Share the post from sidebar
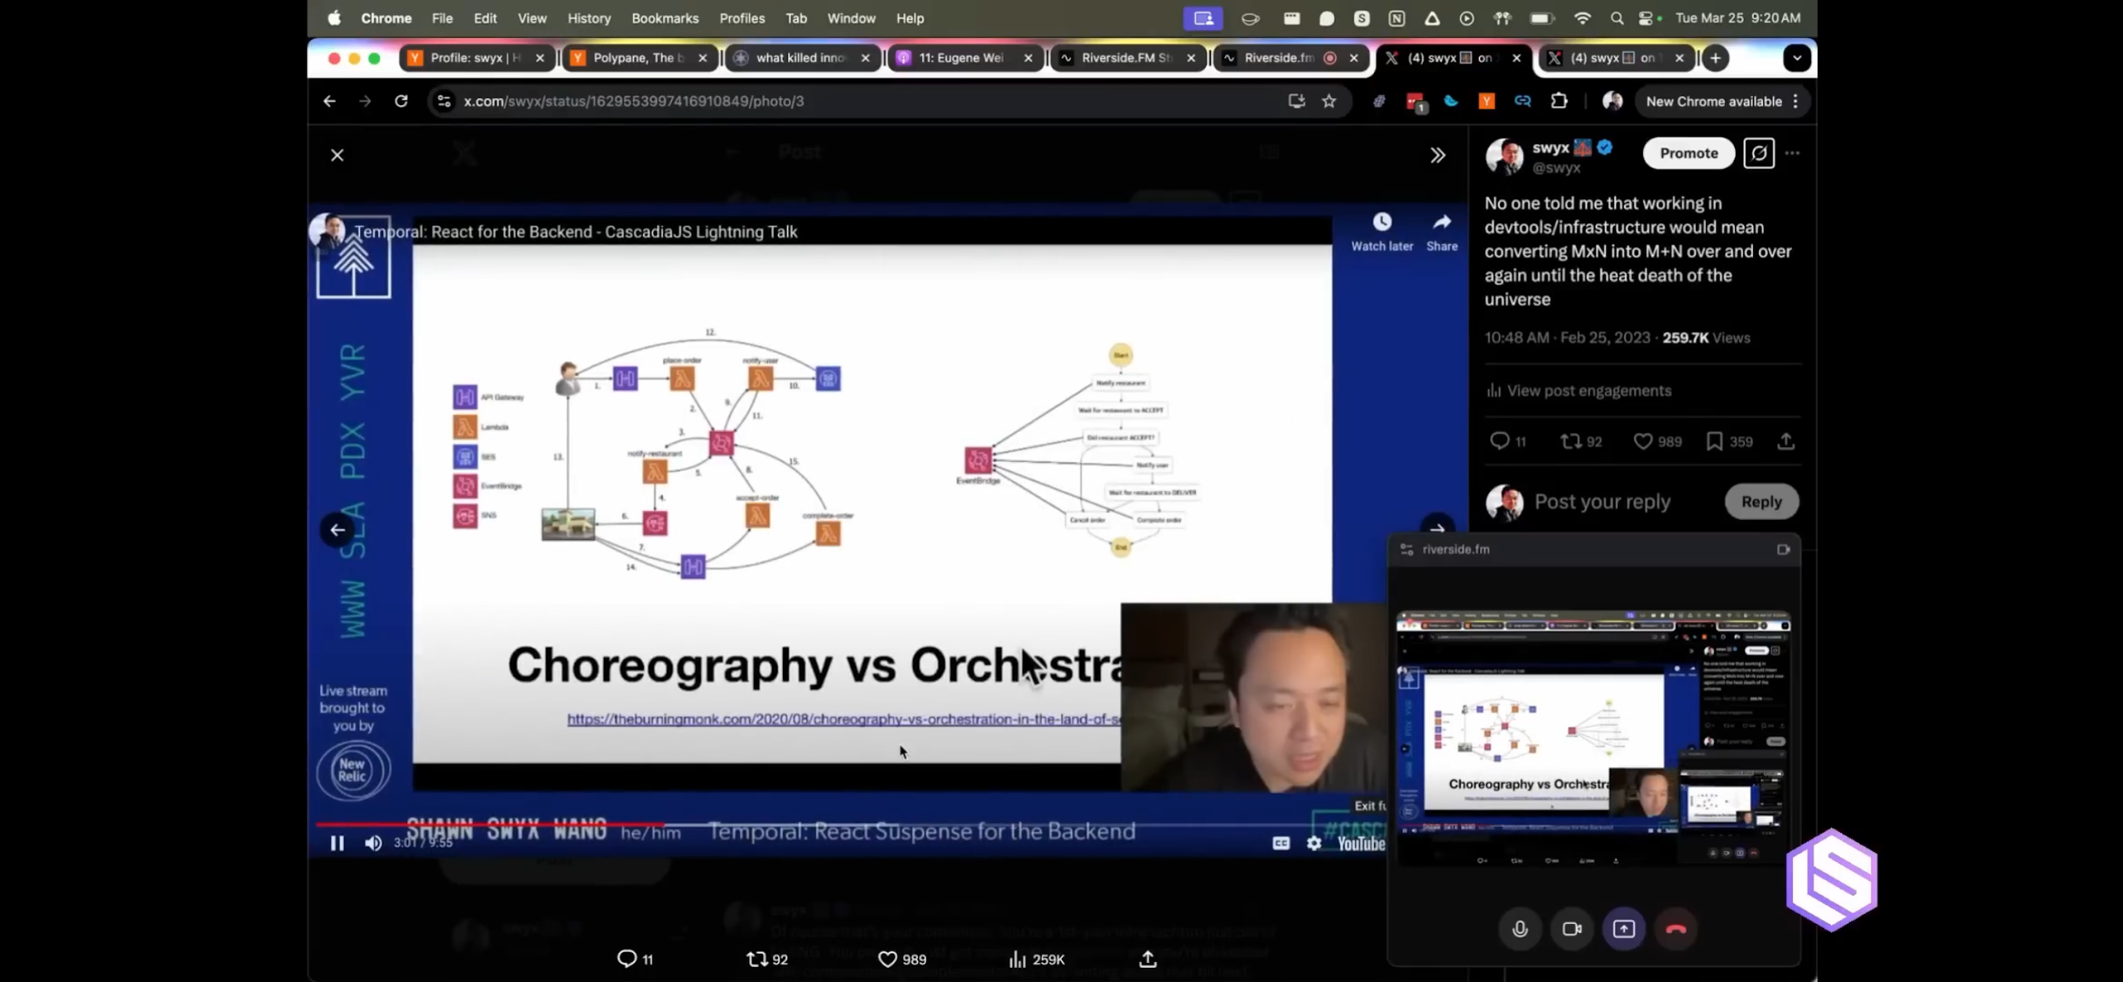 coord(1786,441)
